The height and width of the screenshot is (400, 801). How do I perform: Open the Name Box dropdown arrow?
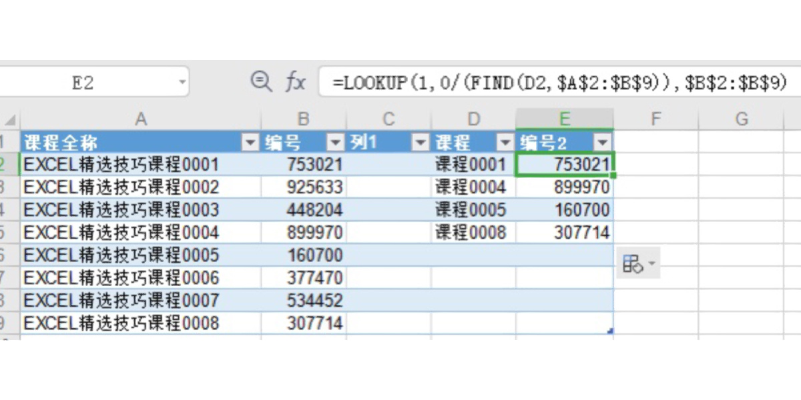point(182,83)
